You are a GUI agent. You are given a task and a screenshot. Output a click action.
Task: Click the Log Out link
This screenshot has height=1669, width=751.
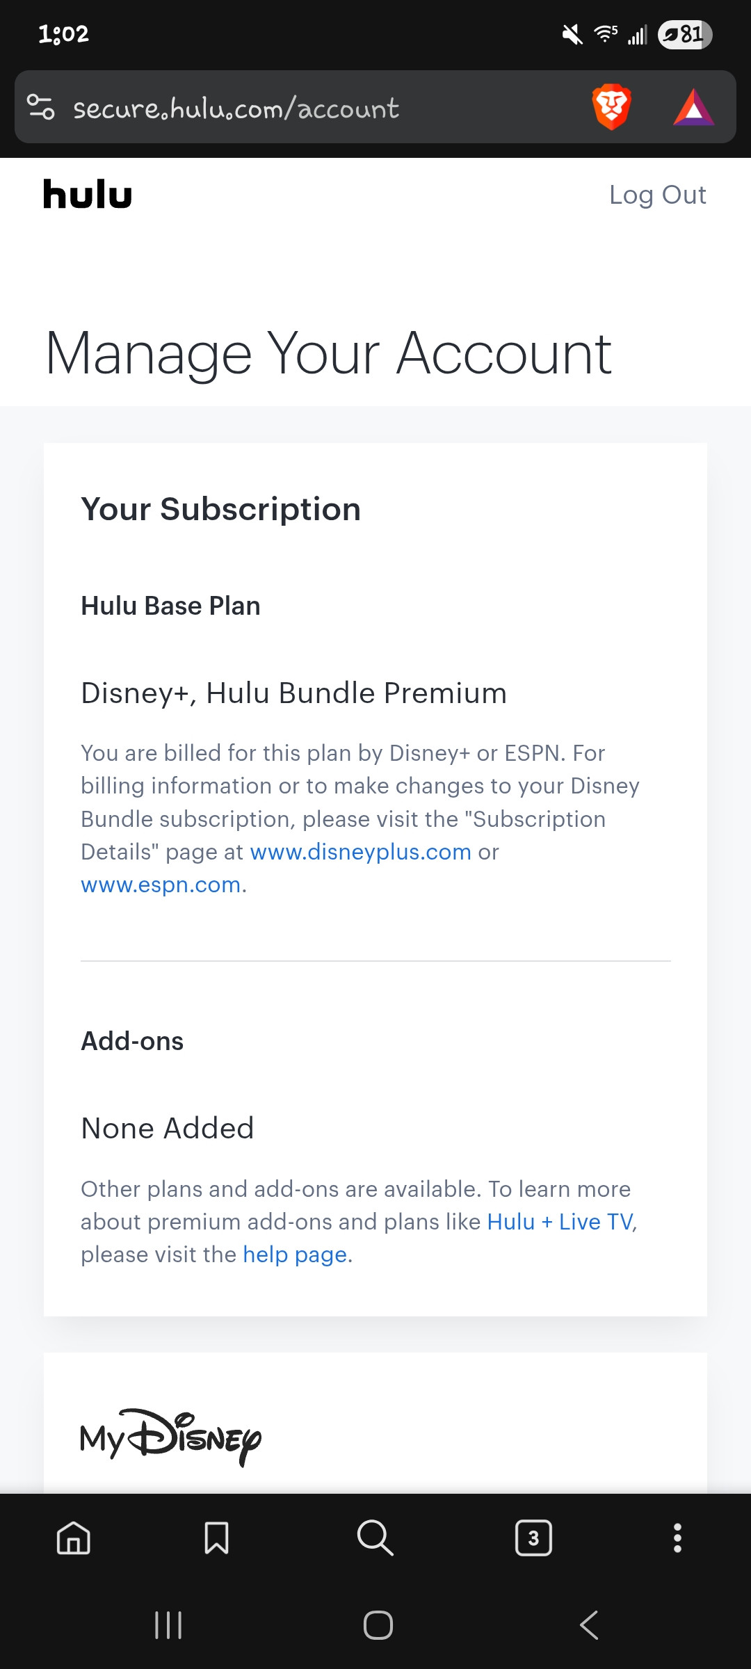pyautogui.click(x=657, y=195)
